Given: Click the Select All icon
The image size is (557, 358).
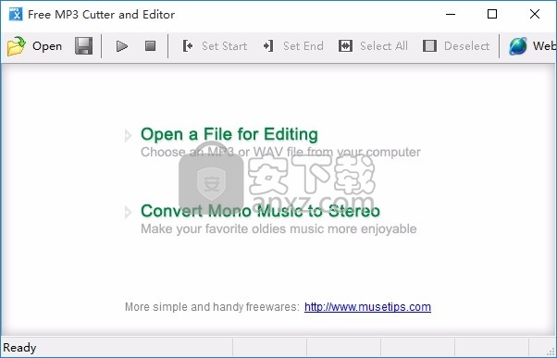Looking at the screenshot, I should 345,46.
